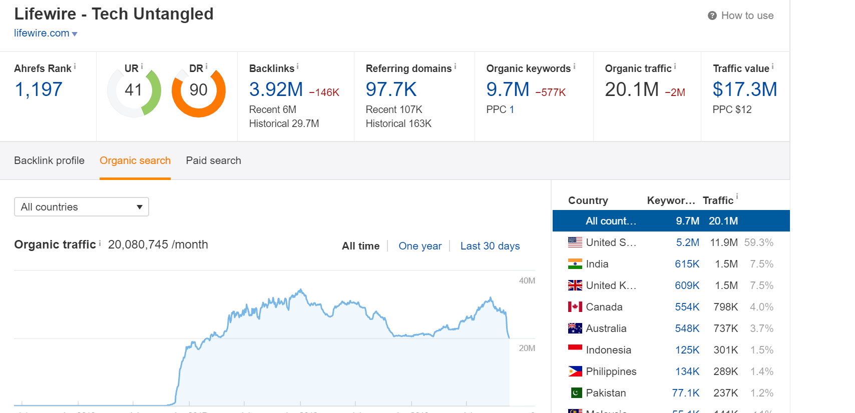Image resolution: width=855 pixels, height=413 pixels.
Task: Click the Traffic value info icon
Action: (772, 66)
